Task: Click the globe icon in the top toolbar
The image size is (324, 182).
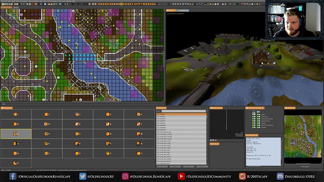Action: (60, 5)
